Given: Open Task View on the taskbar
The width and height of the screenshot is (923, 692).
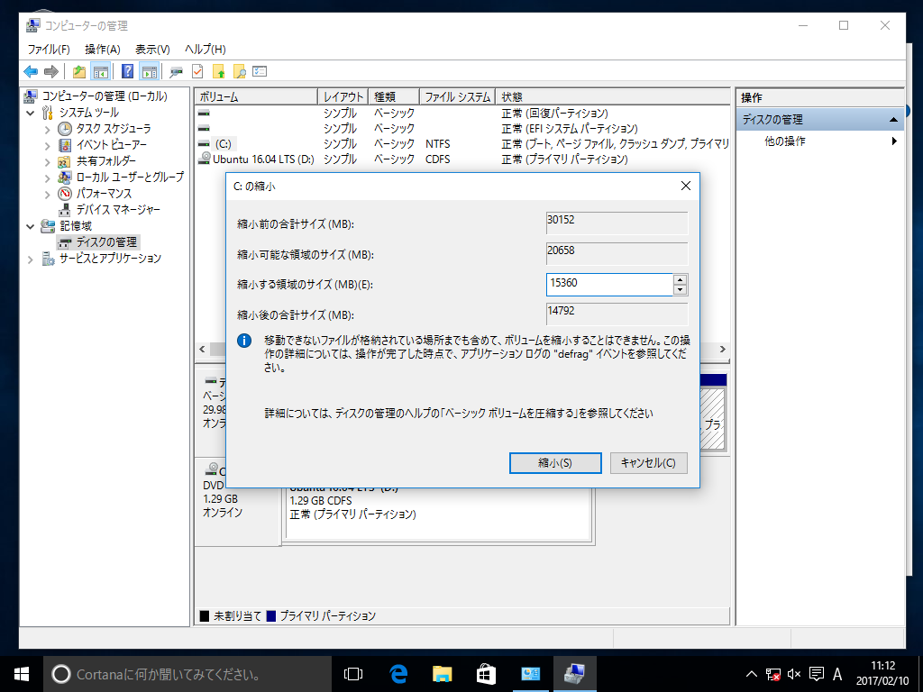Looking at the screenshot, I should click(353, 674).
